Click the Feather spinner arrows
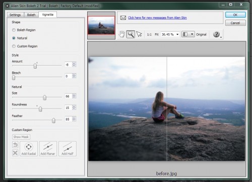Viewport: 252px width, 182px height. click(x=74, y=119)
